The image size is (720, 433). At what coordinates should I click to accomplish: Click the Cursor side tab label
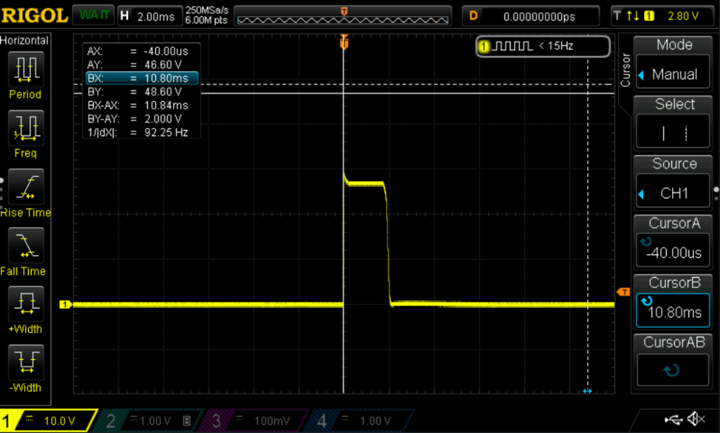625,70
